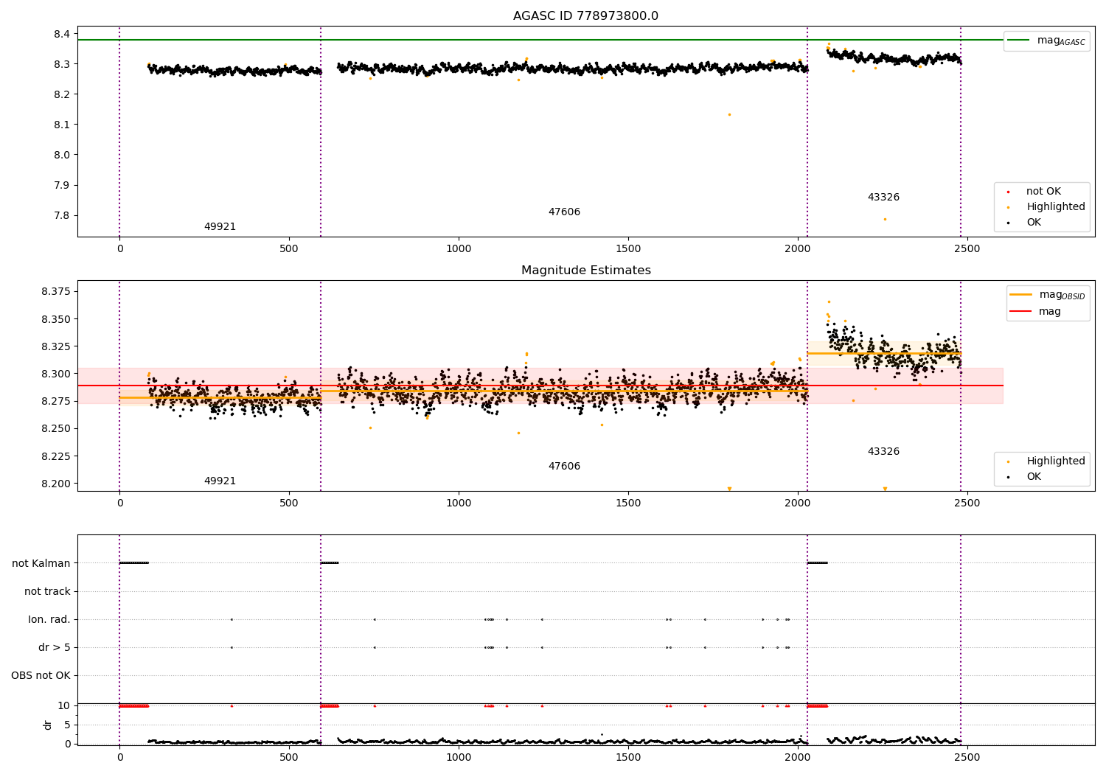Select x-axis tick 500 in top plot
Screen dimensions: 1106x774
tap(289, 249)
